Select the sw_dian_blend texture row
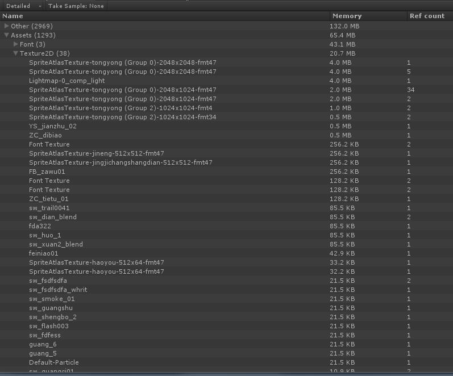The height and width of the screenshot is (376, 453). click(226, 217)
